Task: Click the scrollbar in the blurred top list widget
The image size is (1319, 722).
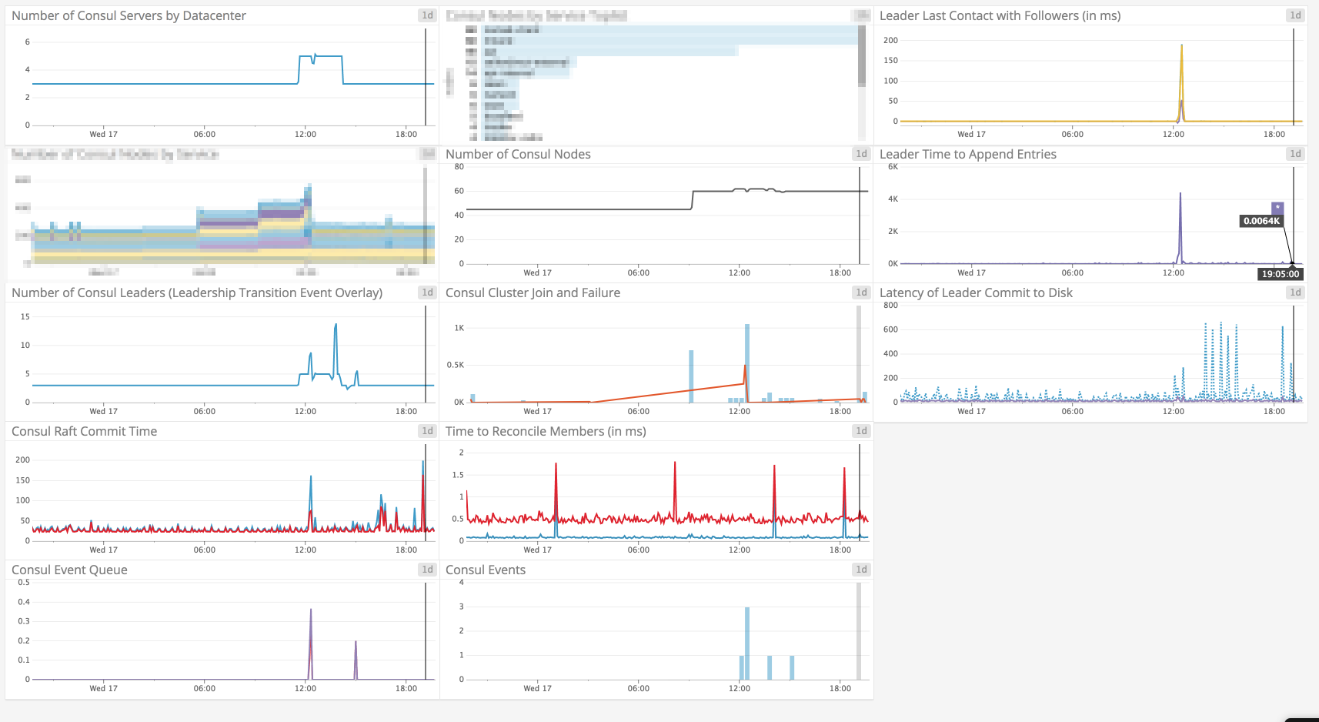Action: coord(862,55)
